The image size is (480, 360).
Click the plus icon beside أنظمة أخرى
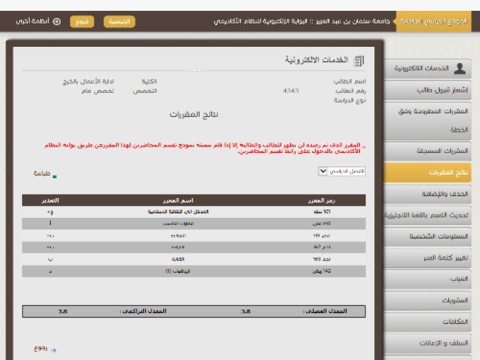[x=57, y=21]
